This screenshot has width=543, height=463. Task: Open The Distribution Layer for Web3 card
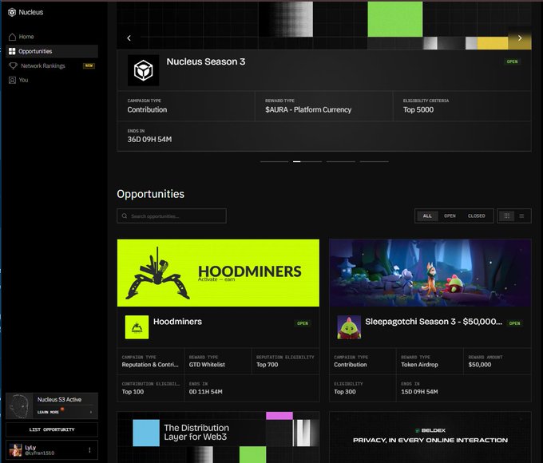tap(218, 437)
